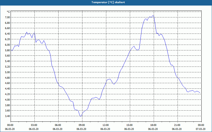Click the 18:00 time axis label
The image size is (212, 132).
click(153, 125)
